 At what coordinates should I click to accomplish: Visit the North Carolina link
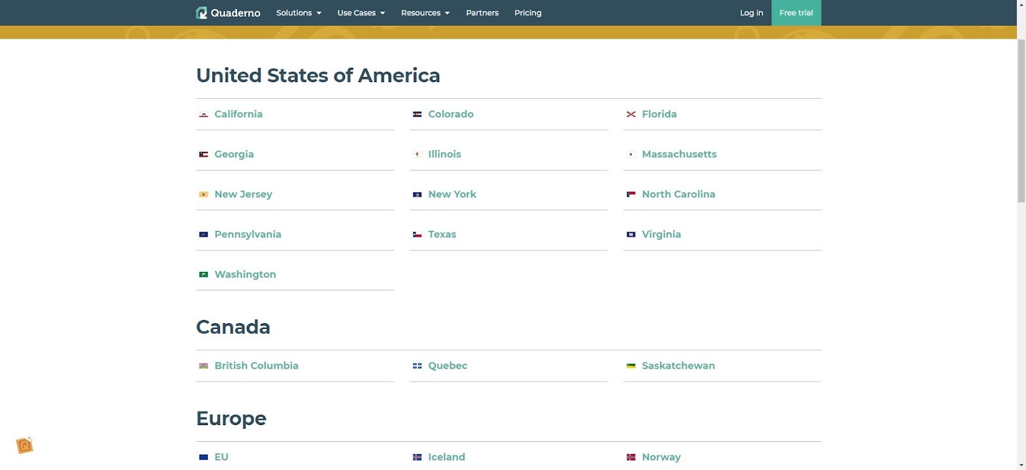(678, 194)
